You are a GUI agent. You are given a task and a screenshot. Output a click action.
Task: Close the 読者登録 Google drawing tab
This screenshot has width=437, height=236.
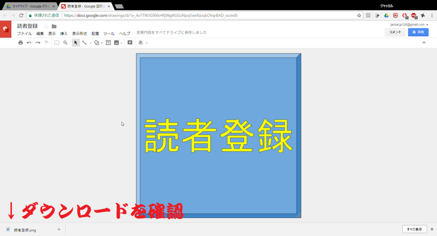[109, 6]
